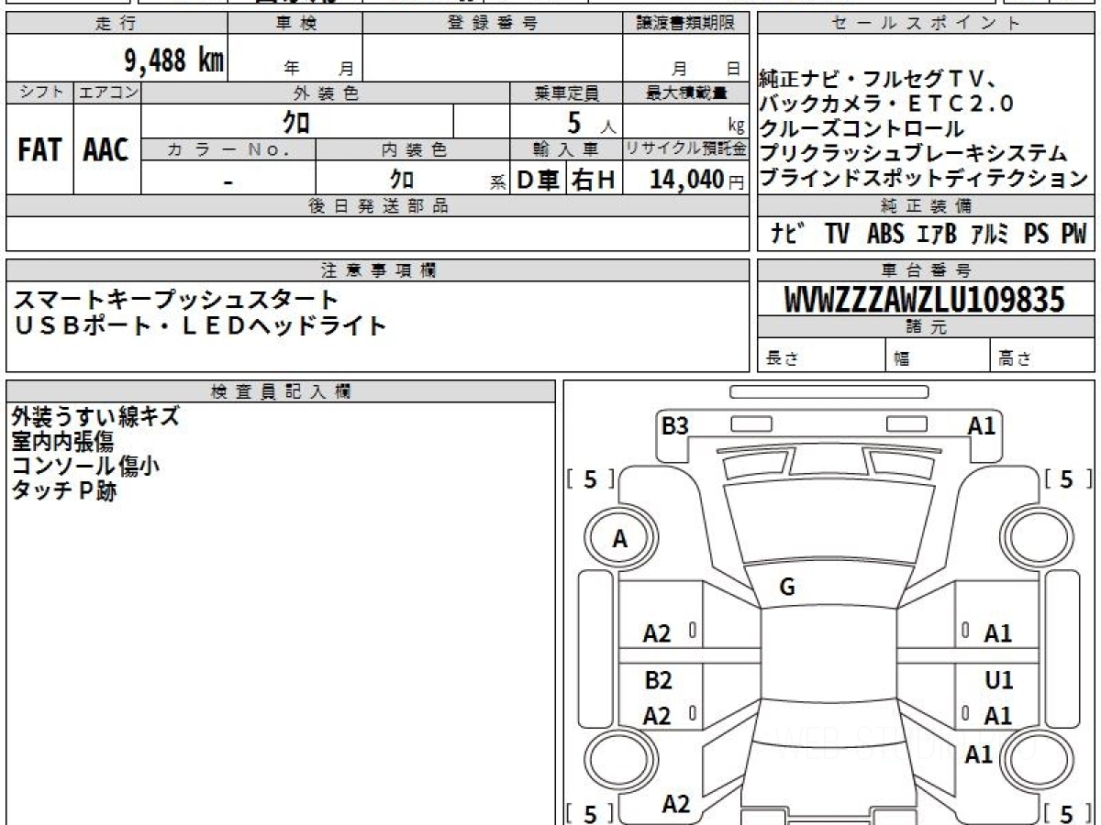This screenshot has width=1101, height=825.
Task: Click the 最大積載量 header
Action: point(686,93)
